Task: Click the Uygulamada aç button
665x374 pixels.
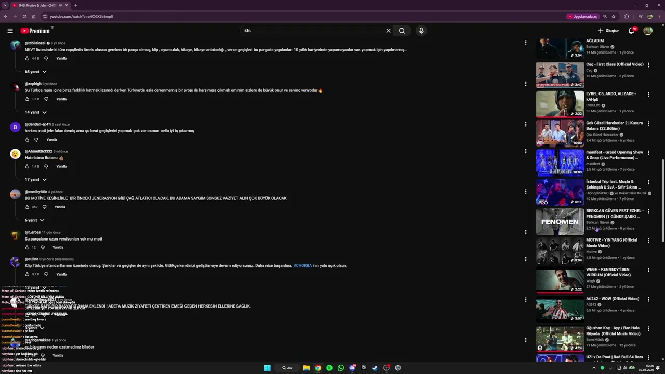Action: [x=582, y=16]
